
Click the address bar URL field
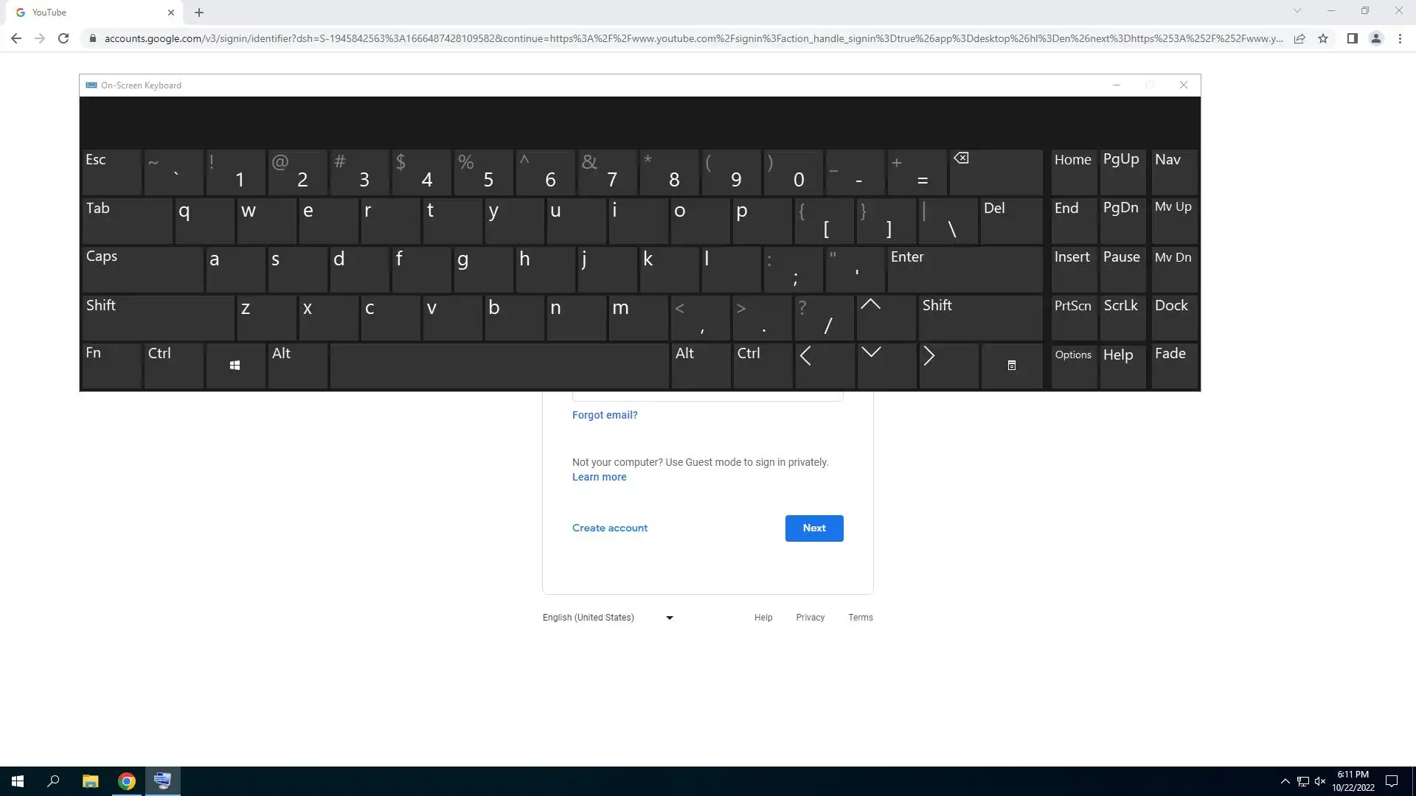click(x=693, y=38)
